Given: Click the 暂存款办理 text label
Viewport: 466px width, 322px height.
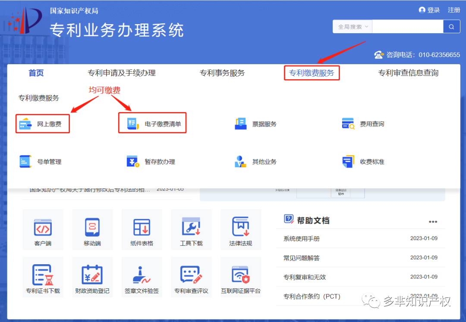Looking at the screenshot, I should tap(160, 162).
